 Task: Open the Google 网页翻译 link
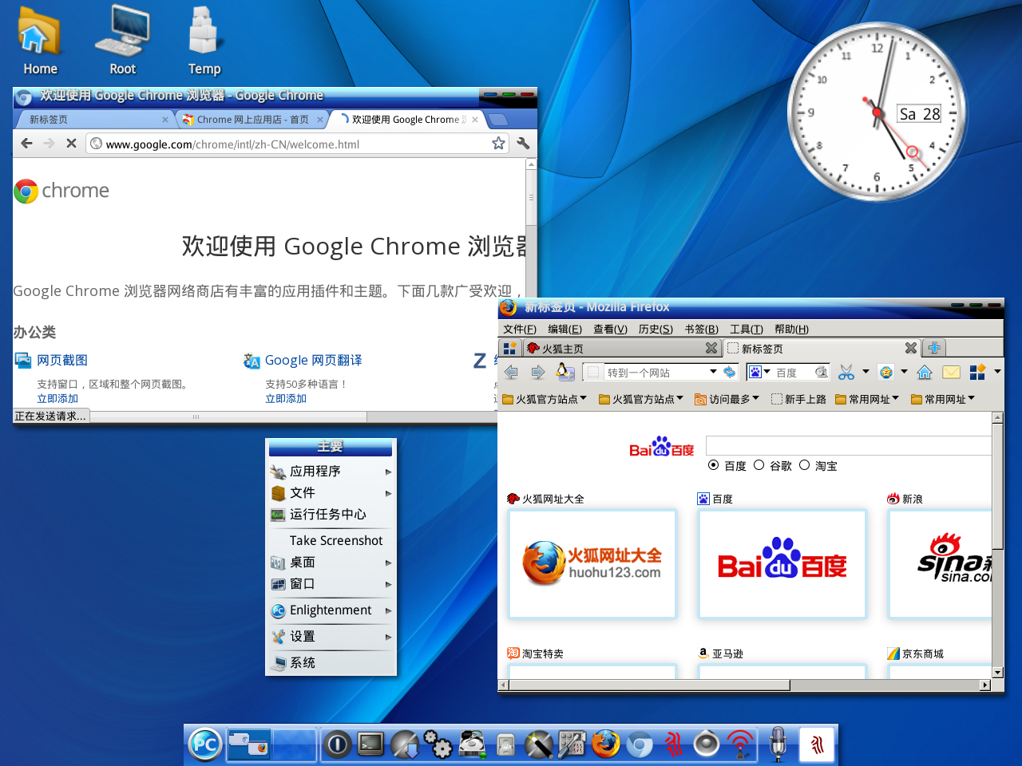click(x=313, y=361)
